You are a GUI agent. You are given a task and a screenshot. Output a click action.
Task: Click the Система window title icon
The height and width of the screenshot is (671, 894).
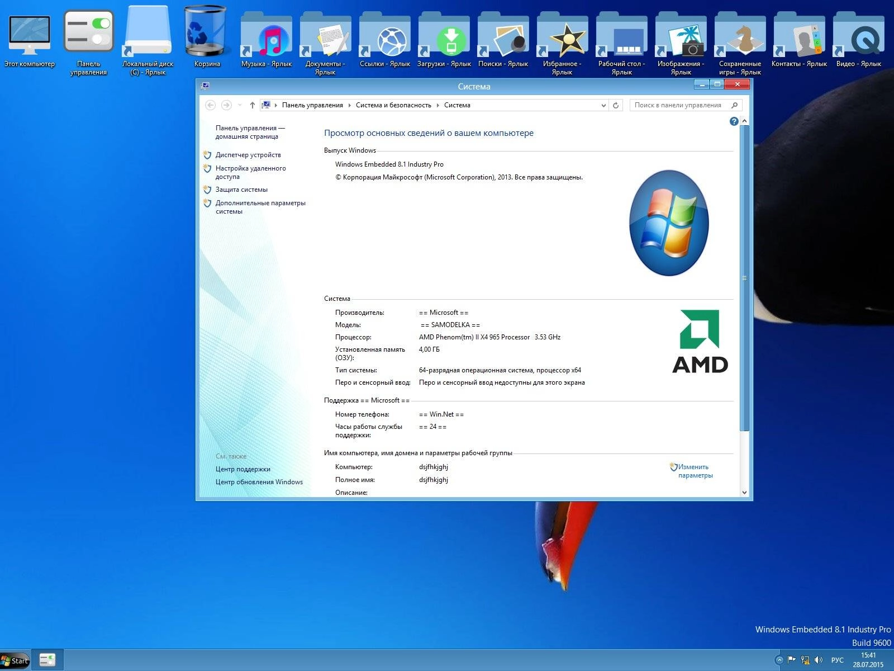(205, 86)
